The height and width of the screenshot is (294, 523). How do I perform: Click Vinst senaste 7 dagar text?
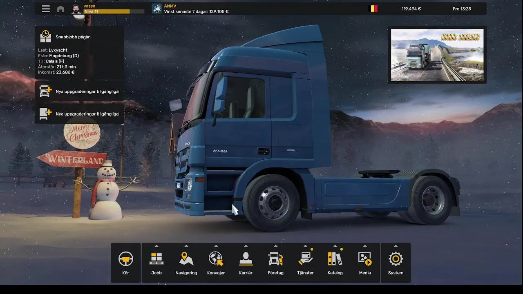(196, 11)
